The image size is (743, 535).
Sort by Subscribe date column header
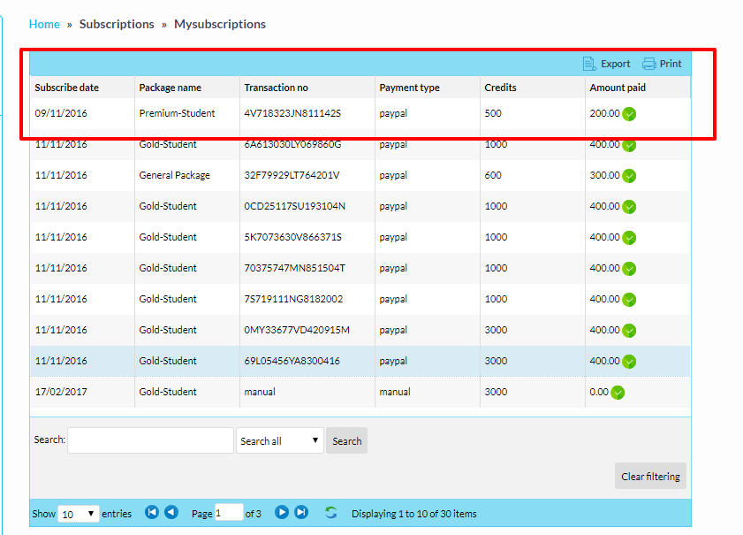pos(67,88)
